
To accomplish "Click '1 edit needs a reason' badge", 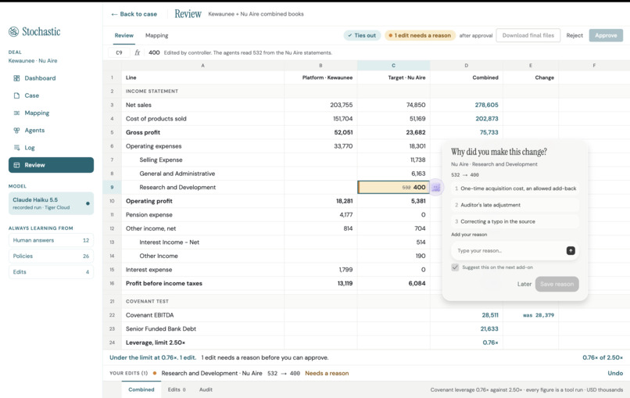I will click(420, 35).
